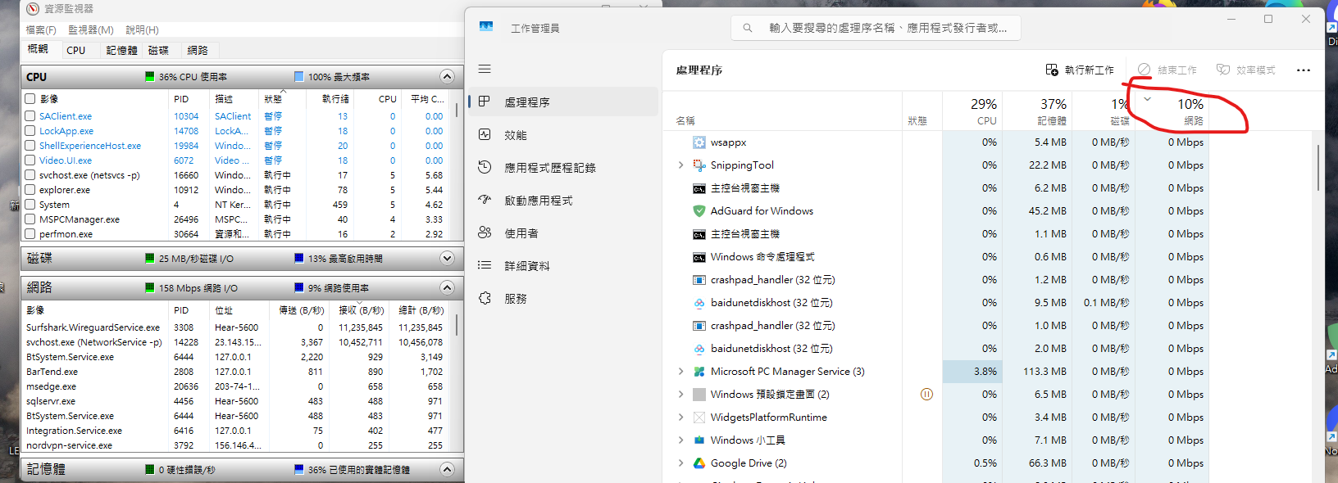Open the Services (服務) puzzle icon
This screenshot has width=1338, height=483.
485,298
